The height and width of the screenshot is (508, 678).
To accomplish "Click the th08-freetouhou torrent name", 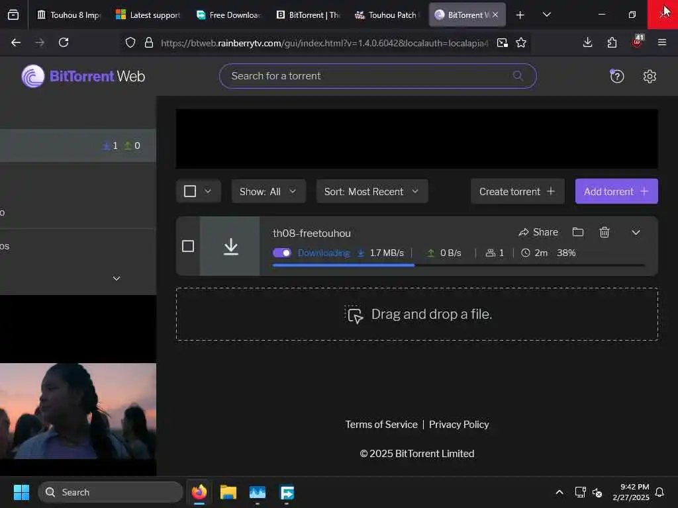I will tap(311, 233).
